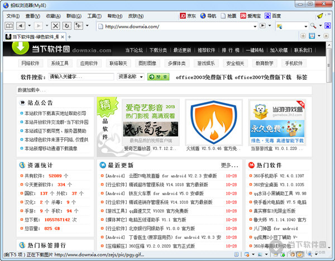Open the 火绒盾 shield thumbnail
The image size is (335, 261).
tap(214, 122)
